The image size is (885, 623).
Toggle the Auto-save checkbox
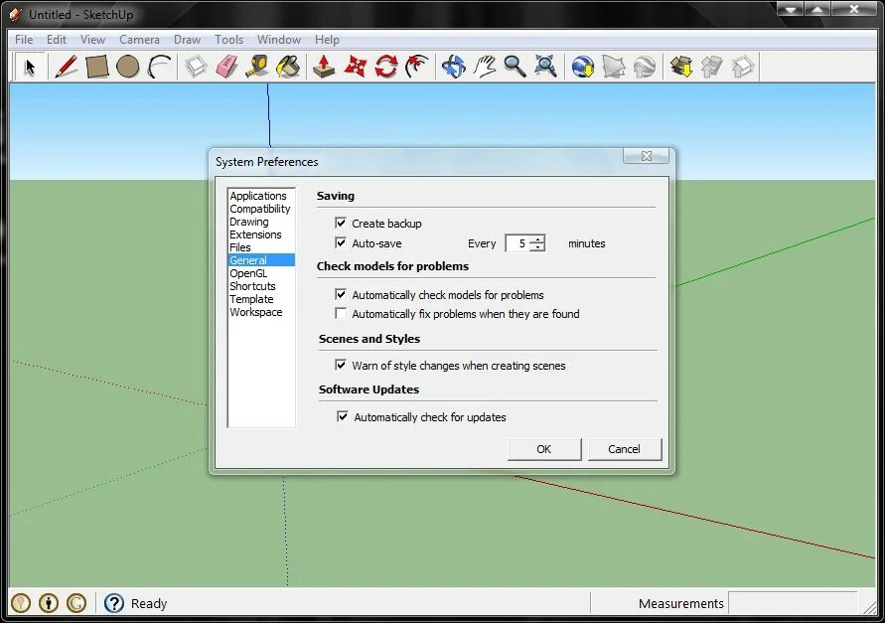(341, 242)
